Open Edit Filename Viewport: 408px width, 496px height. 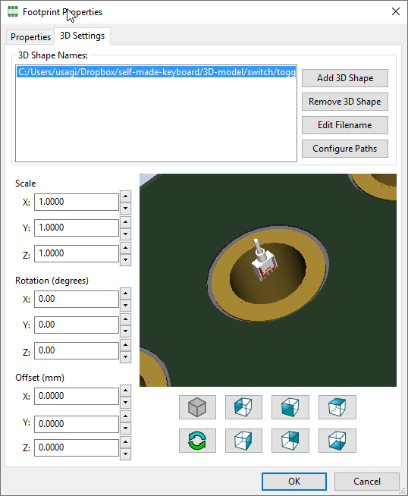pos(345,125)
